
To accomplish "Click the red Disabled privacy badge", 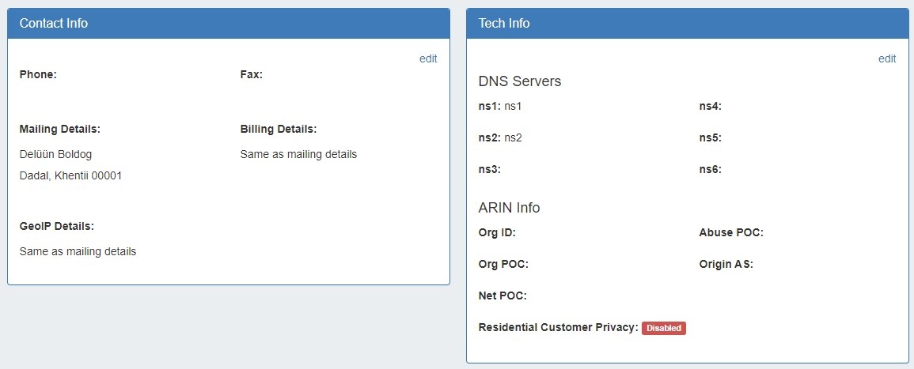I will pyautogui.click(x=663, y=328).
